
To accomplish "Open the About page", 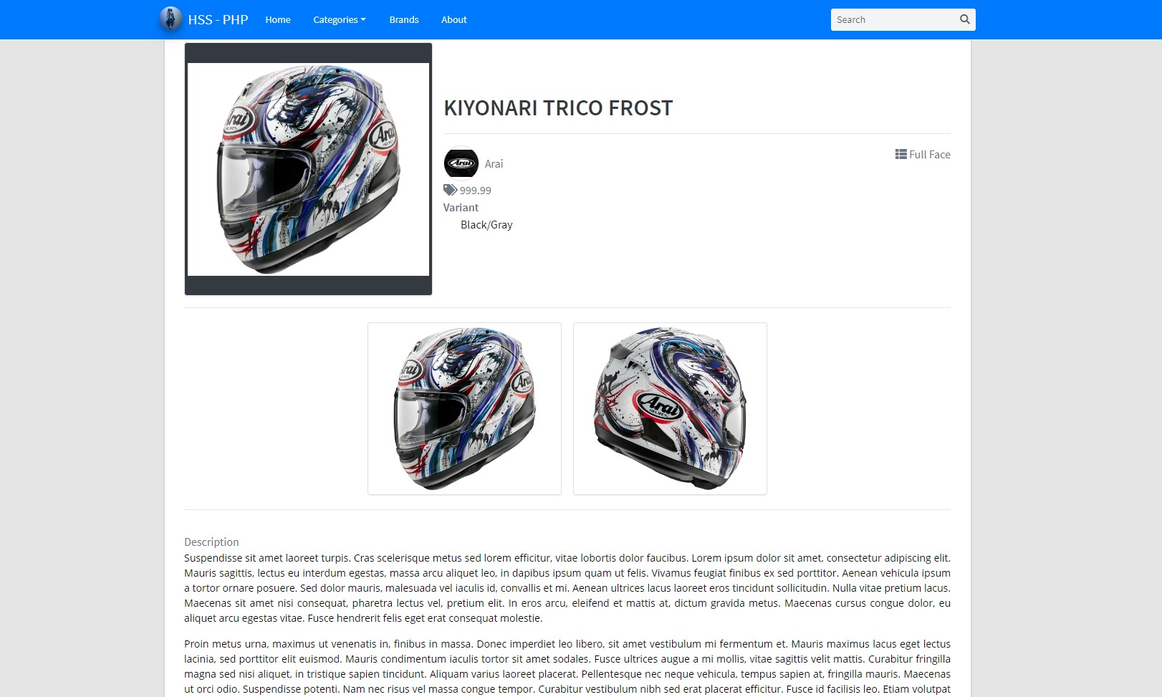I will point(454,19).
